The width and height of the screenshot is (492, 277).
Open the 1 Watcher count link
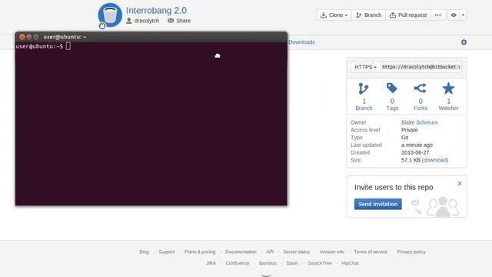(x=448, y=105)
